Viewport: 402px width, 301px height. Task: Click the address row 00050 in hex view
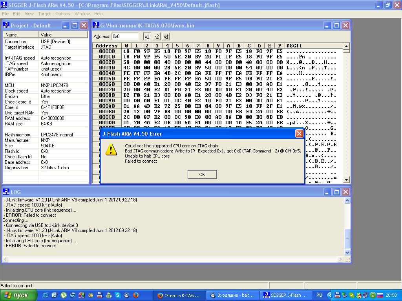[x=107, y=78]
